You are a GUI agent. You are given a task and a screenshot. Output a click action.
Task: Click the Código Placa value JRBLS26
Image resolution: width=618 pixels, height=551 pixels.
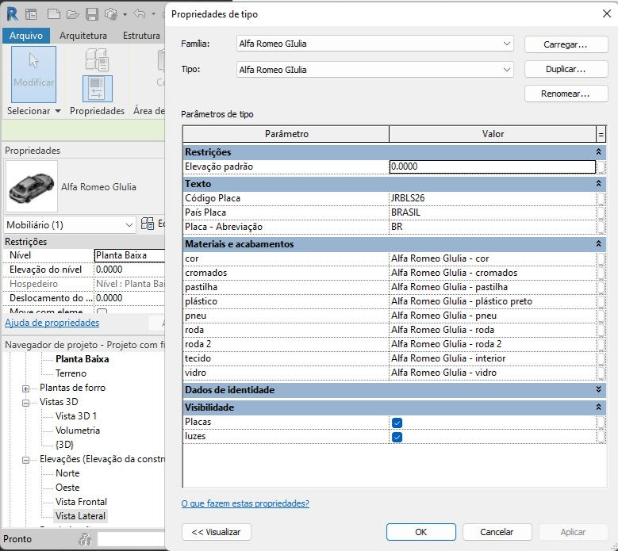coord(408,198)
